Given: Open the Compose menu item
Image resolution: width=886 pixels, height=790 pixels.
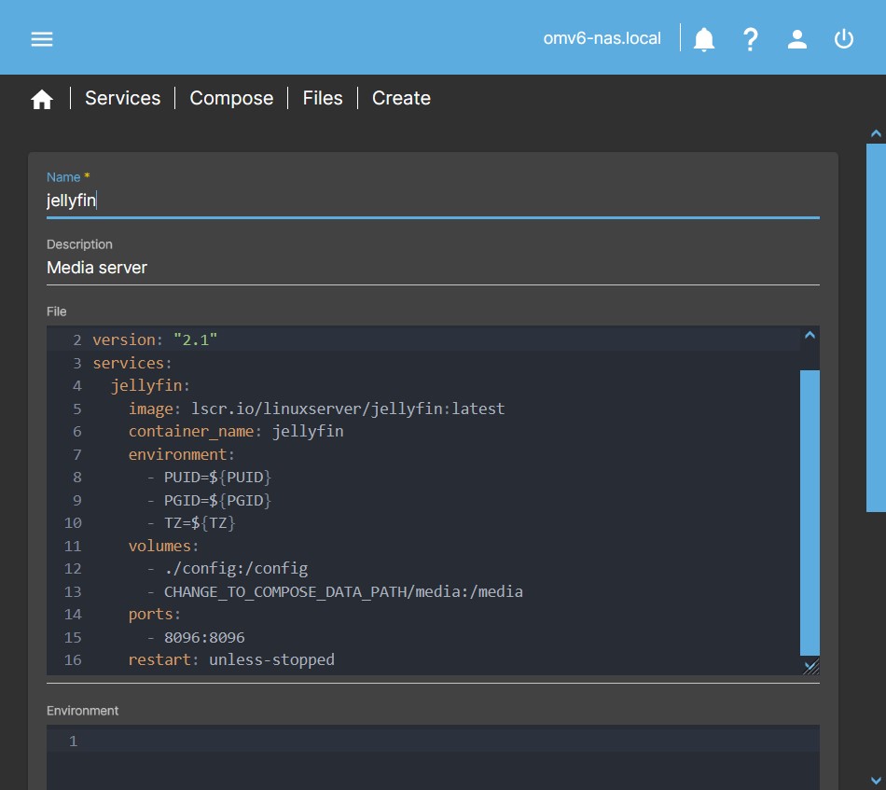Looking at the screenshot, I should coord(230,97).
